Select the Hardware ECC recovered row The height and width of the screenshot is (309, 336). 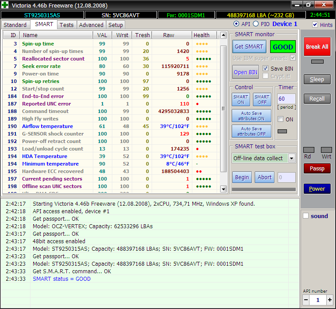point(111,171)
